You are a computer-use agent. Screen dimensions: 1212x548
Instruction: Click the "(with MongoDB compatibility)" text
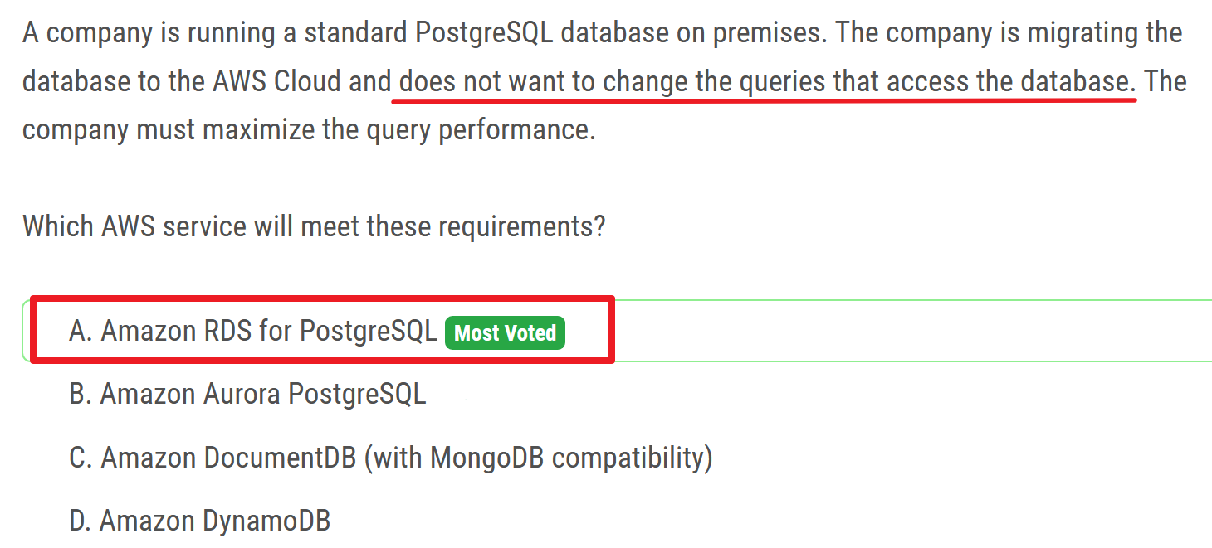pos(538,458)
